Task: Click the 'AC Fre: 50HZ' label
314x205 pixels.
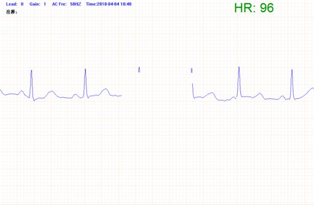Action: (x=67, y=4)
